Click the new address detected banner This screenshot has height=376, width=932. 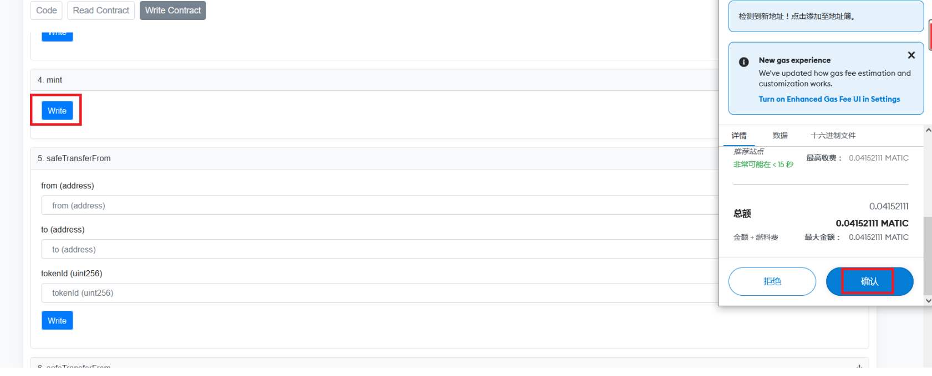(x=826, y=17)
